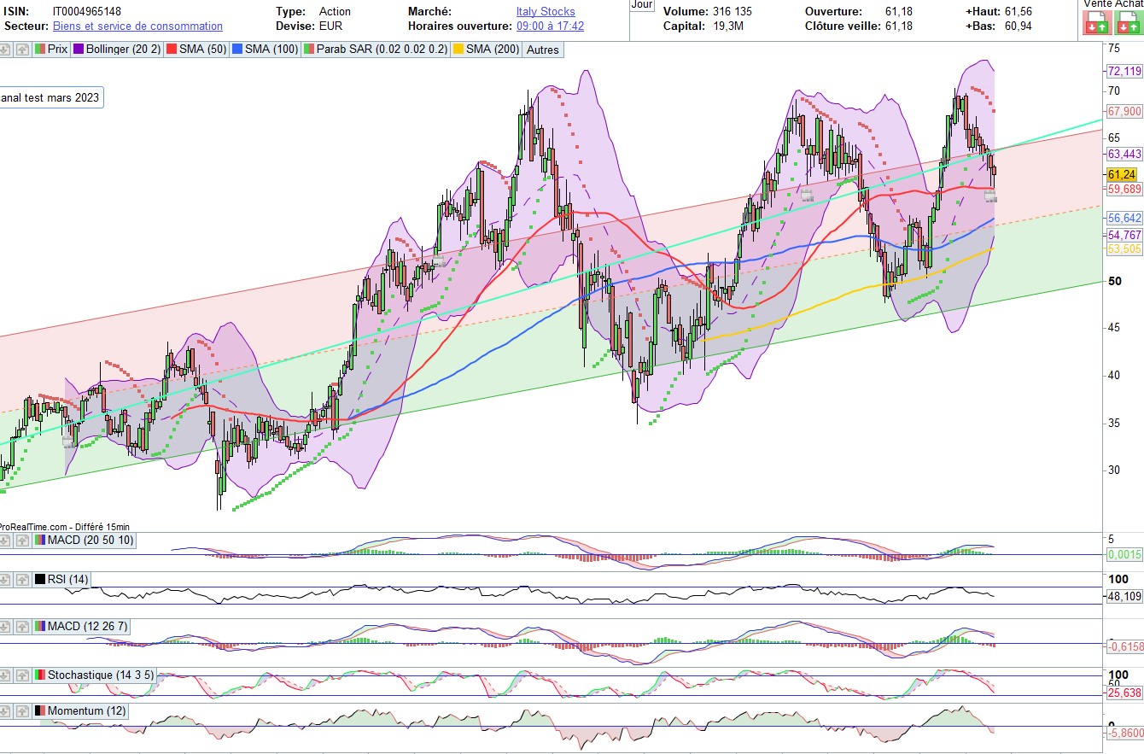Click the move-up arrow on the Momentum panel
Screen dimensions: 1144x754
point(22,710)
